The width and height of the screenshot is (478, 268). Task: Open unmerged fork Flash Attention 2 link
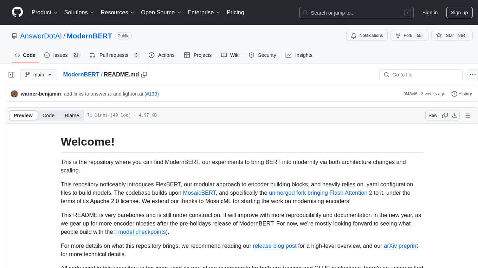[320, 193]
